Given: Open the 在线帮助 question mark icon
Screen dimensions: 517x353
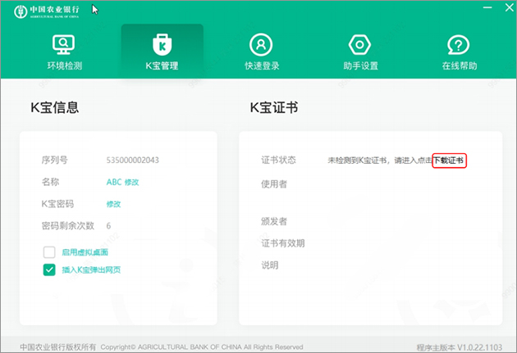Looking at the screenshot, I should (458, 45).
